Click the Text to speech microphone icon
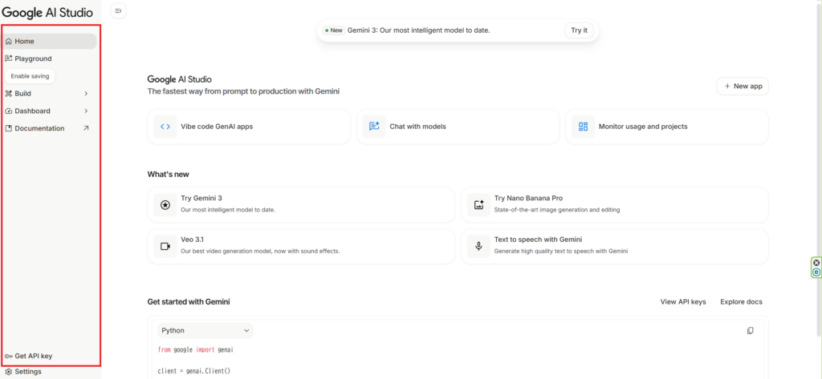The width and height of the screenshot is (822, 379). pyautogui.click(x=478, y=246)
